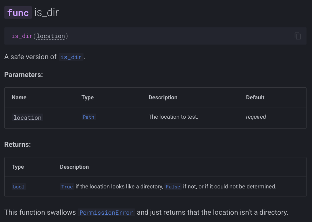
Task: Click the is_dir function name in code block
Action: (22, 36)
